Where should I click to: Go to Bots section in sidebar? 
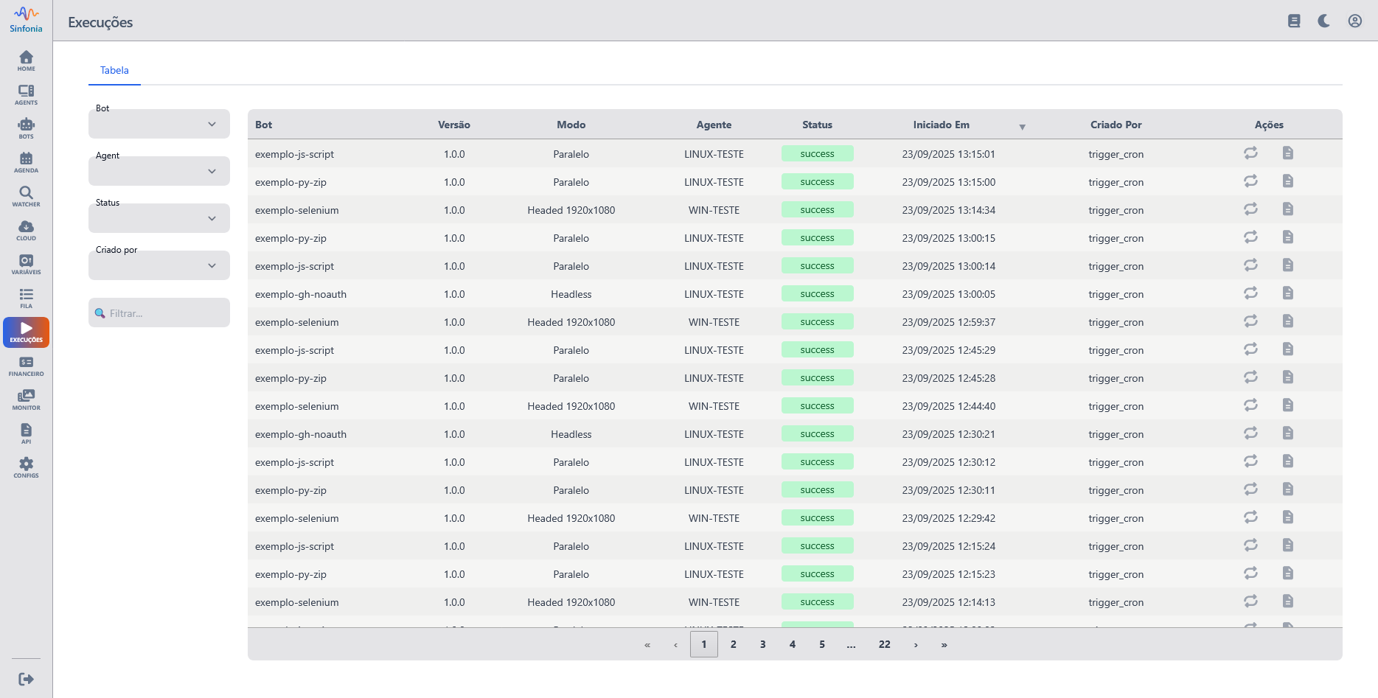(x=26, y=128)
